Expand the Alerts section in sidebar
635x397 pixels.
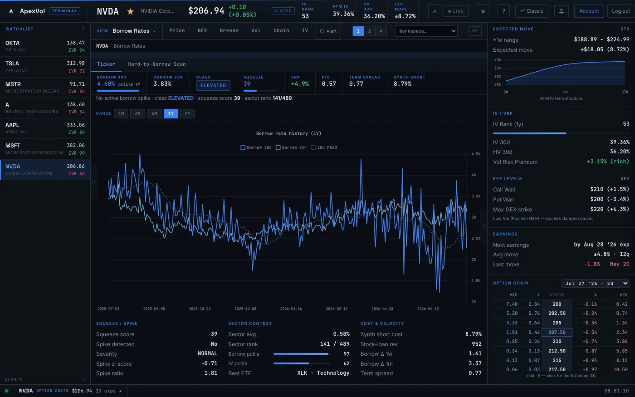coord(45,379)
